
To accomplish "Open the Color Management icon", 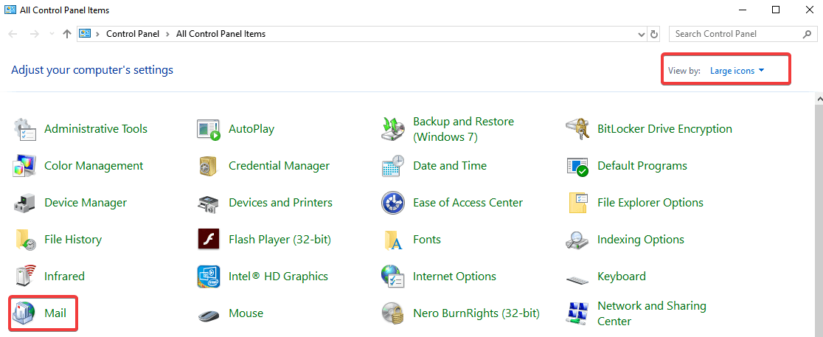I will coord(24,166).
